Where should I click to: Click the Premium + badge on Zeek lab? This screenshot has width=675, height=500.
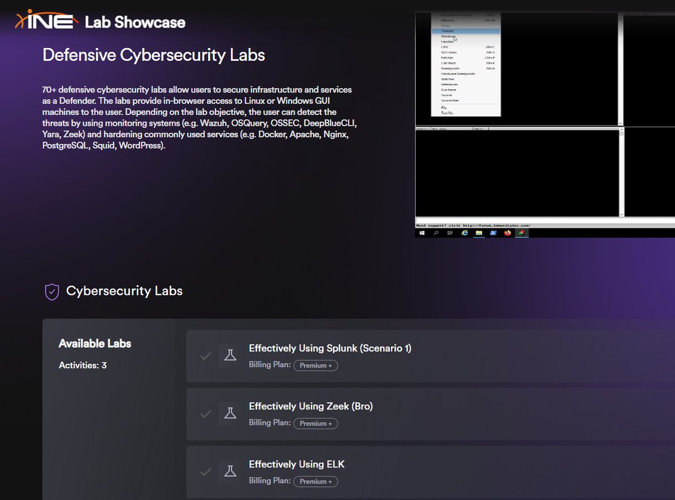pyautogui.click(x=316, y=424)
